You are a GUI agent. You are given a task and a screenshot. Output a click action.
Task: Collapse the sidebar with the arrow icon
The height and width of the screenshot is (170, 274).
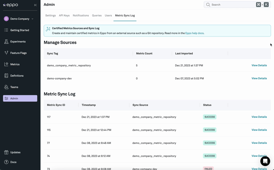pos(35,5)
